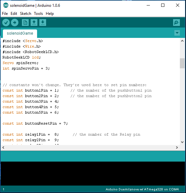Image resolution: width=186 pixels, height=193 pixels.
Task: Click the black console output area
Action: pyautogui.click(x=93, y=174)
